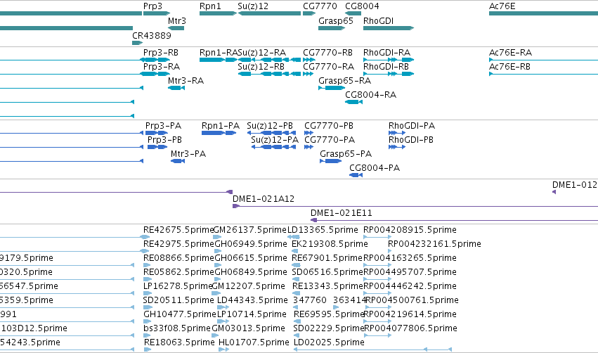Select protein Prp3-PA
The image size is (598, 353).
click(x=163, y=126)
